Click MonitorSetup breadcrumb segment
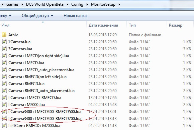The height and width of the screenshot is (130, 194). [x=103, y=4]
